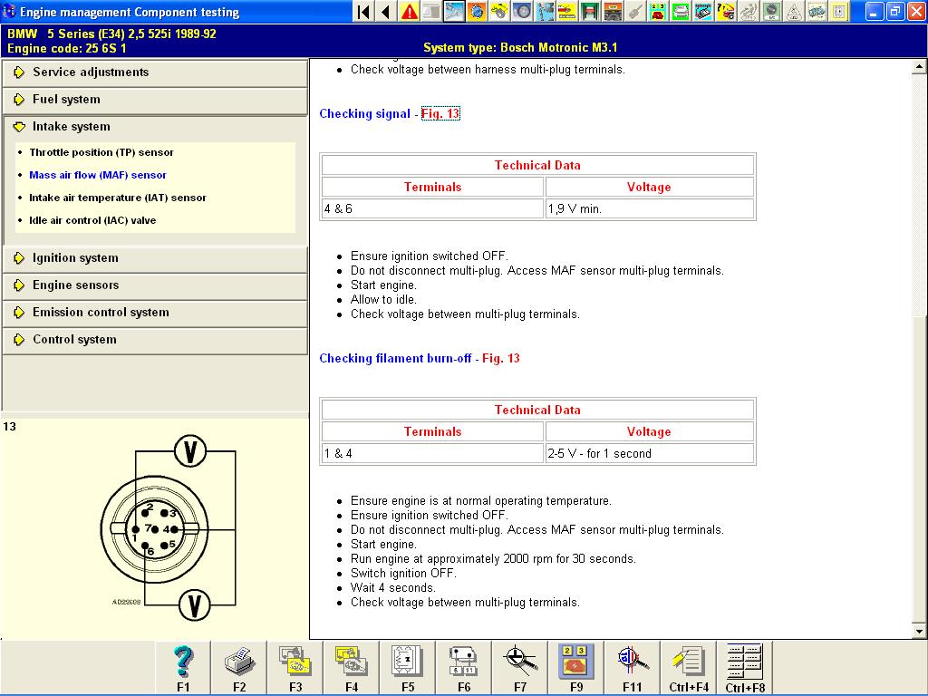The height and width of the screenshot is (696, 928).
Task: Select the top toolbar red car 2 3 icon
Action: coord(658,11)
